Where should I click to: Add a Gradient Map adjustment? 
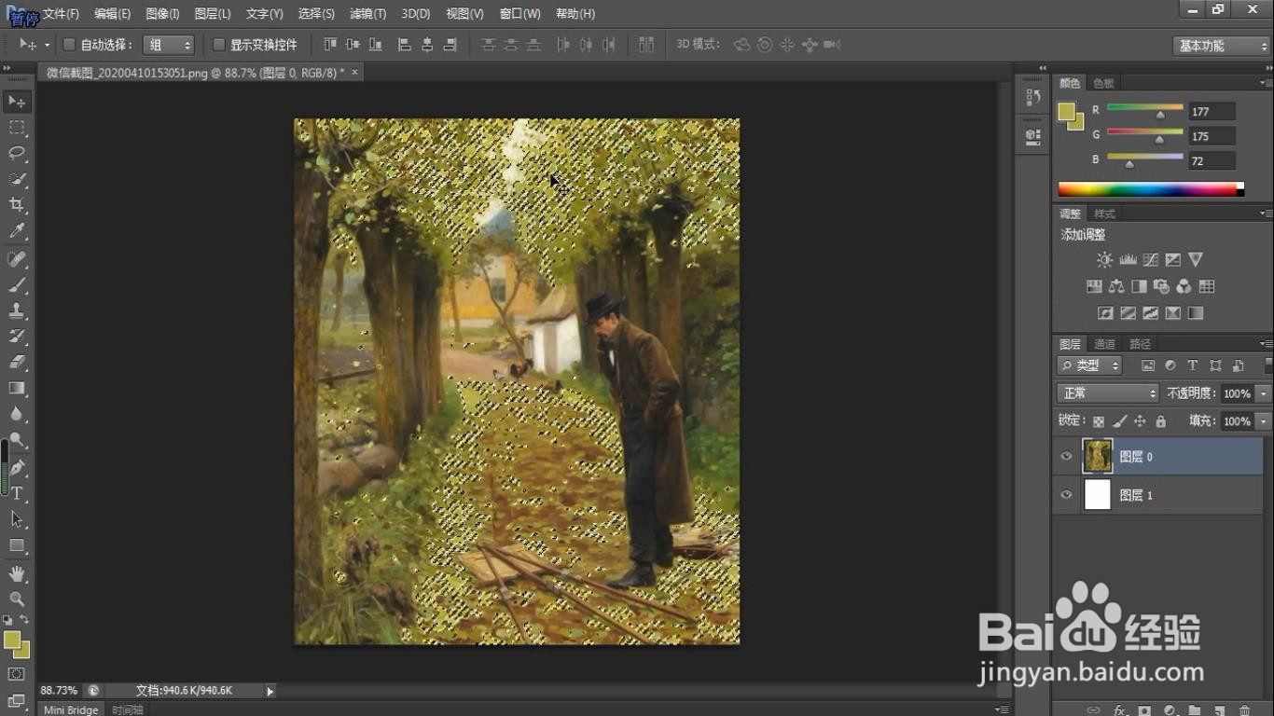[1196, 313]
